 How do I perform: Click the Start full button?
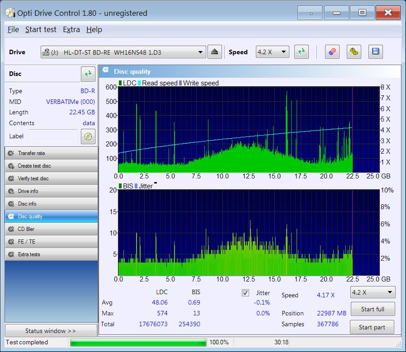click(373, 309)
